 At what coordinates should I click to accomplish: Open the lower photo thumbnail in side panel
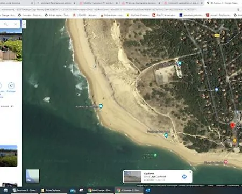click(x=9, y=156)
